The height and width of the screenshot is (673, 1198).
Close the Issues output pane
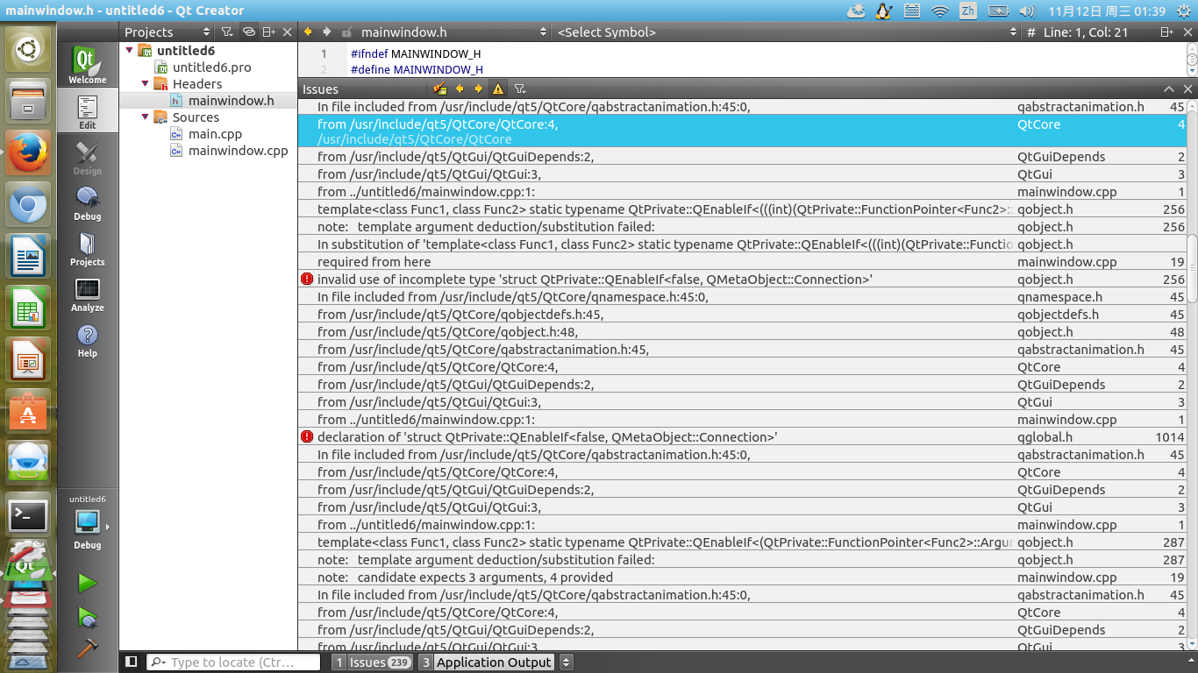pyautogui.click(x=1188, y=89)
